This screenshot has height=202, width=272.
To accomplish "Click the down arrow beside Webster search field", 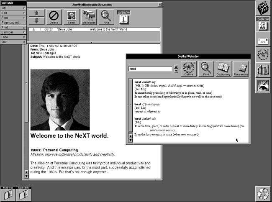I will click(x=176, y=71).
